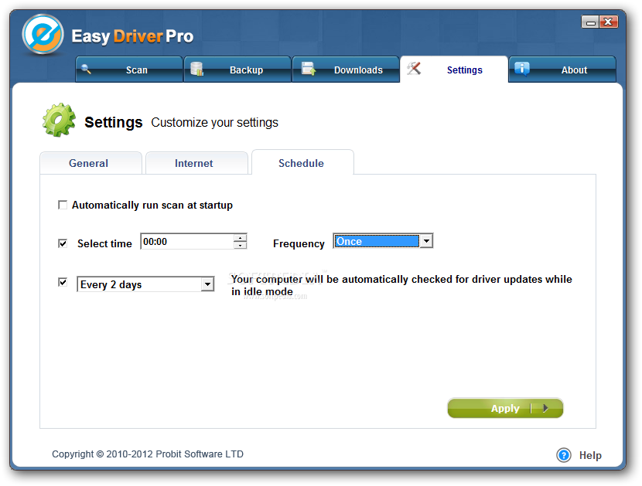Click the Easy Driver Pro logo
The width and height of the screenshot is (642, 486).
(43, 34)
